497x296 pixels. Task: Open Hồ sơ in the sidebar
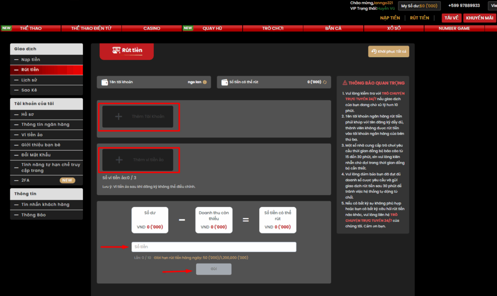click(x=47, y=114)
